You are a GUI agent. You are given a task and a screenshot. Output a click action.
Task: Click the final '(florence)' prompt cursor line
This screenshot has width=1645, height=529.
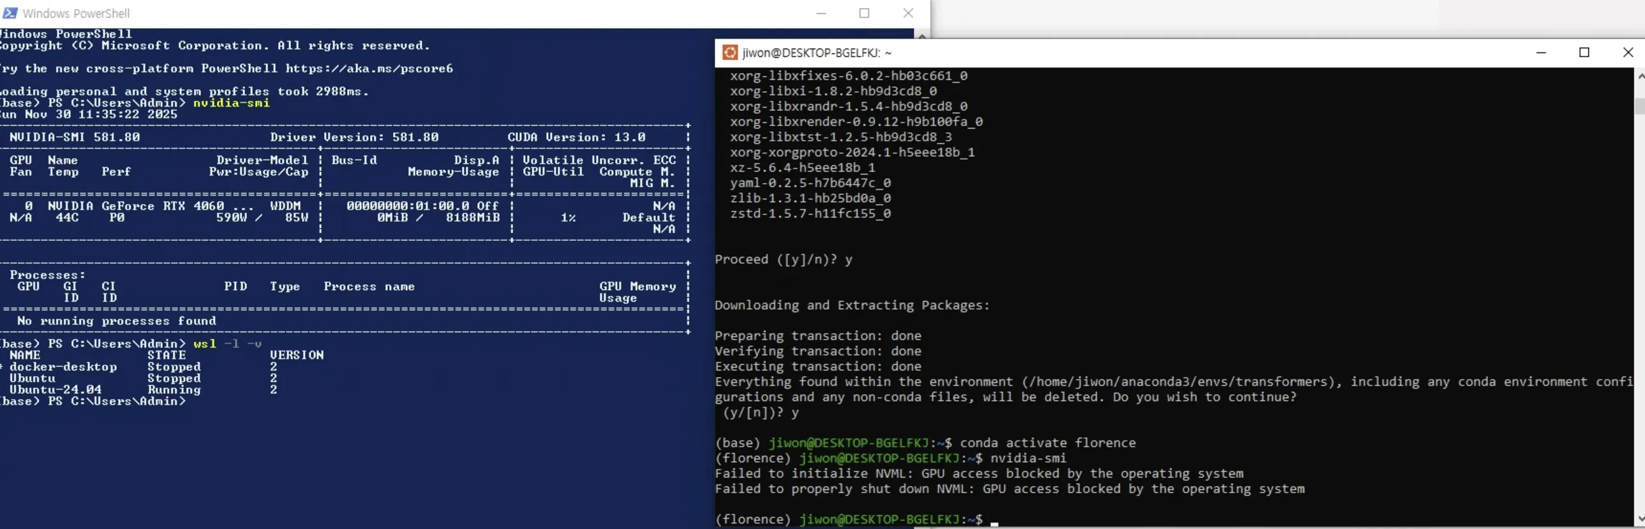[856, 520]
